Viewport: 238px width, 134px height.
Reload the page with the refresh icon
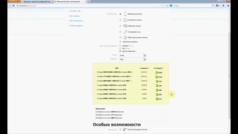(167, 6)
